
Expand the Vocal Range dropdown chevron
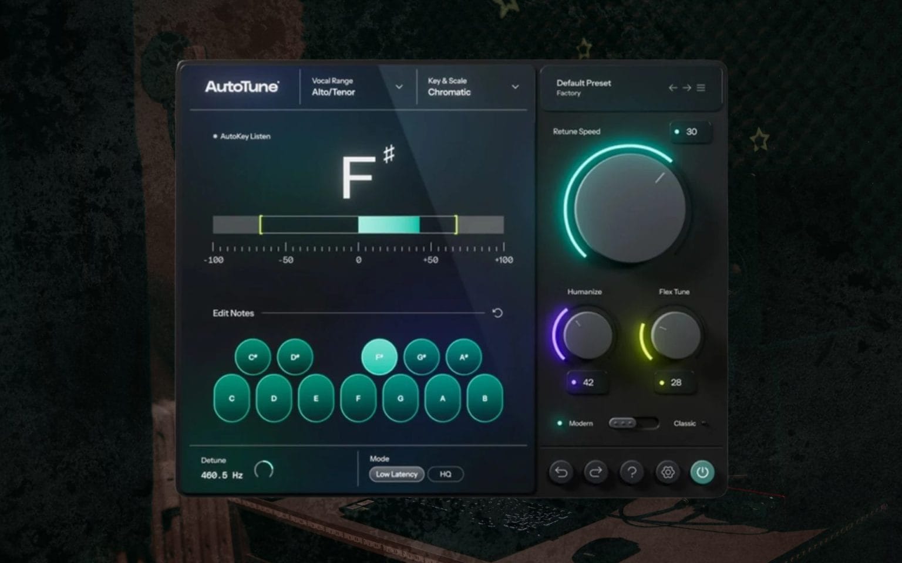(x=399, y=87)
